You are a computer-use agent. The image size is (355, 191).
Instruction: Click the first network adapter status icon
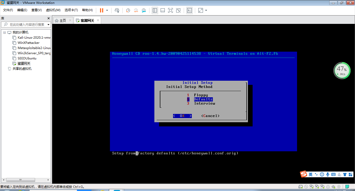click(x=312, y=187)
